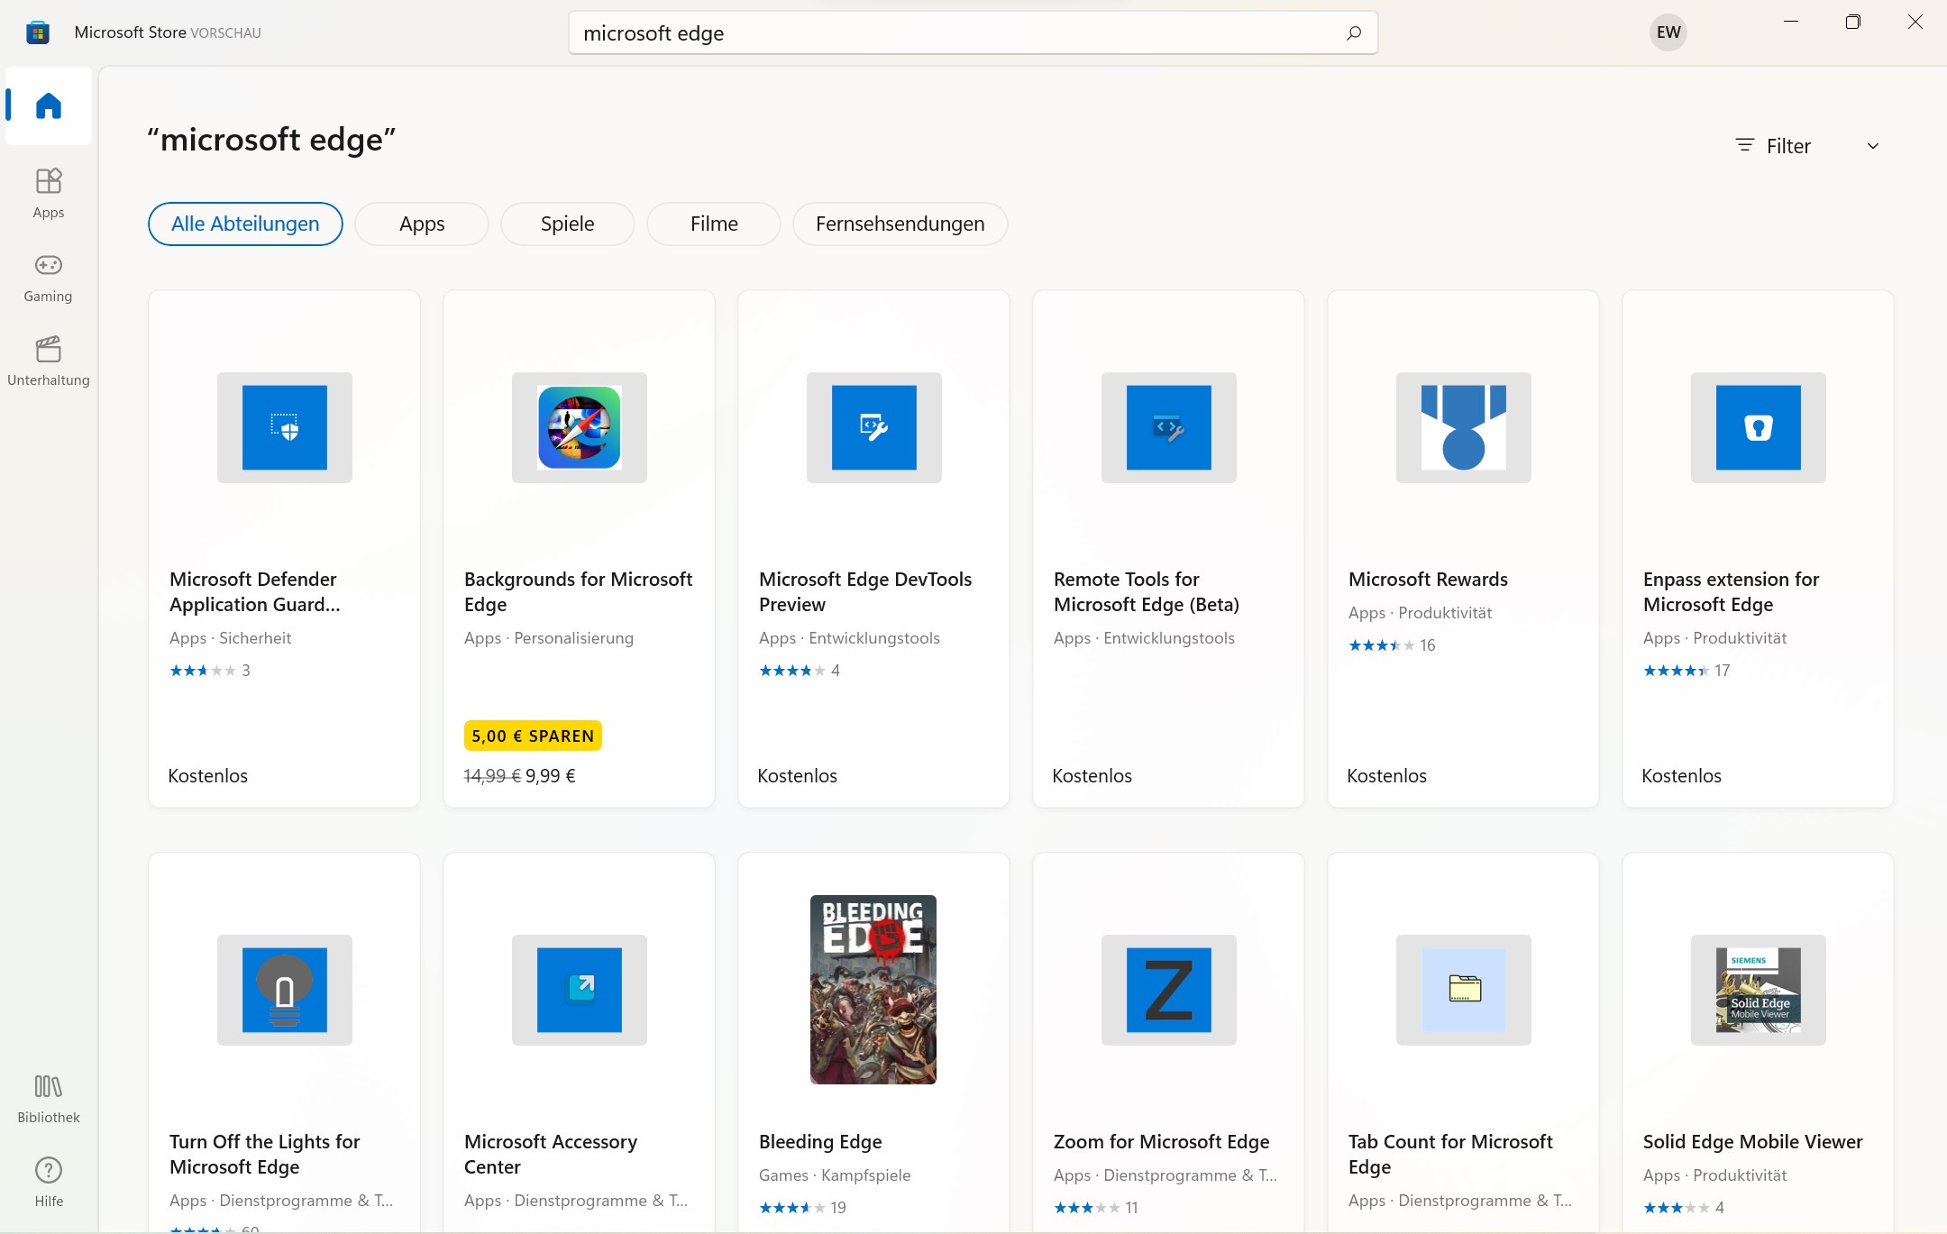The width and height of the screenshot is (1947, 1234).
Task: Open Enpass extension for Microsoft Edge title
Action: (1731, 591)
